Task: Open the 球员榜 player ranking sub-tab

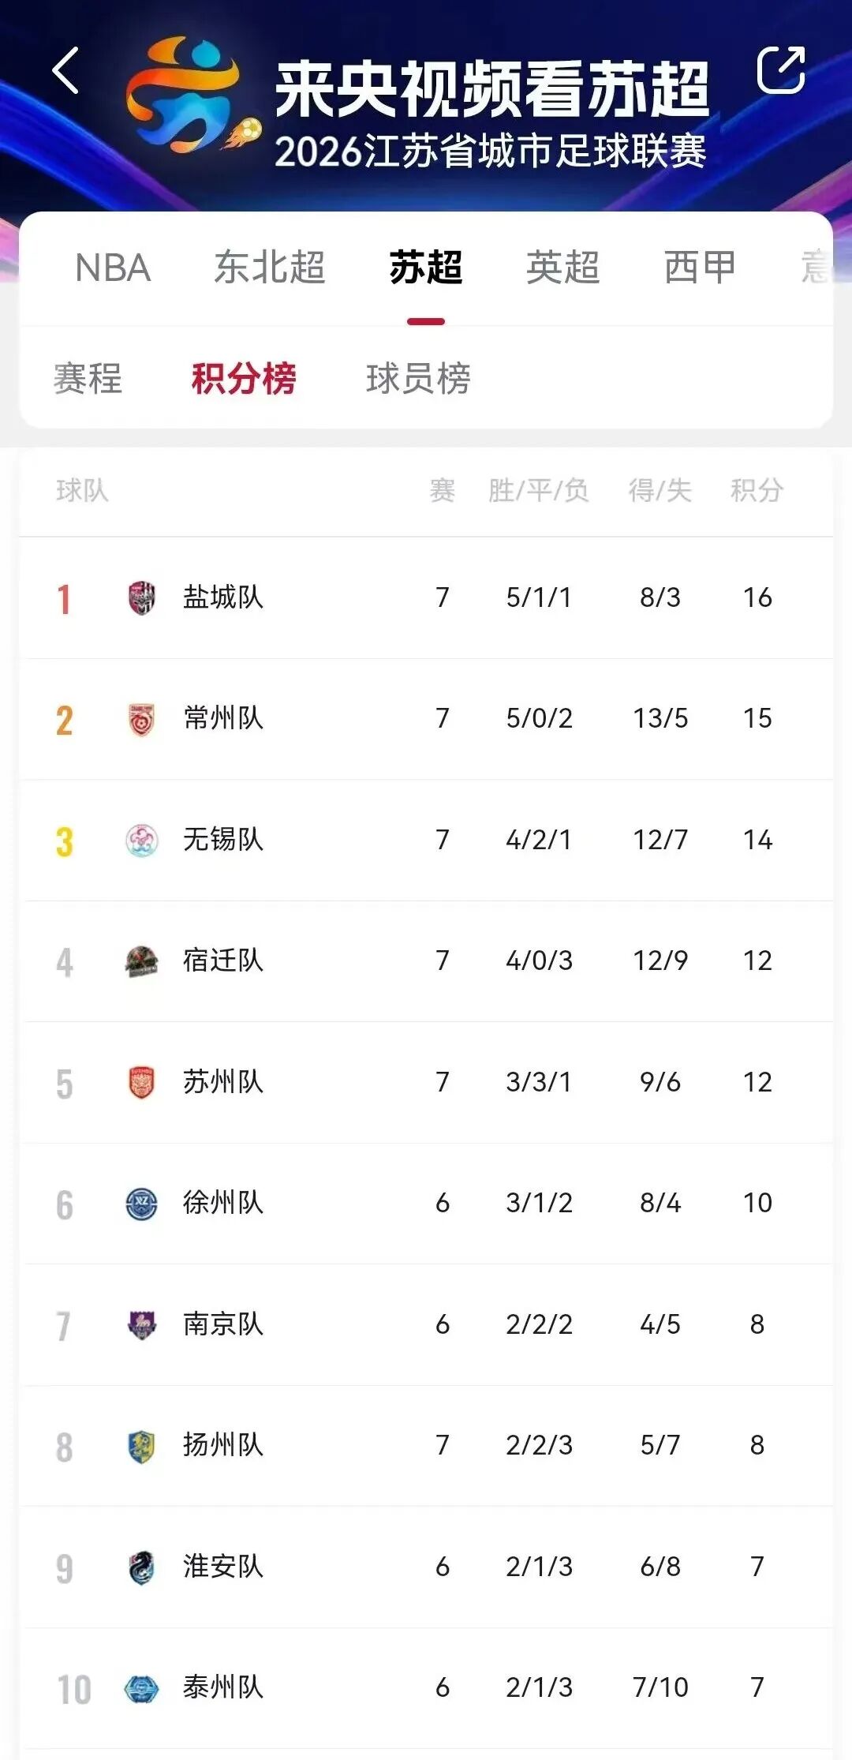Action: click(419, 378)
